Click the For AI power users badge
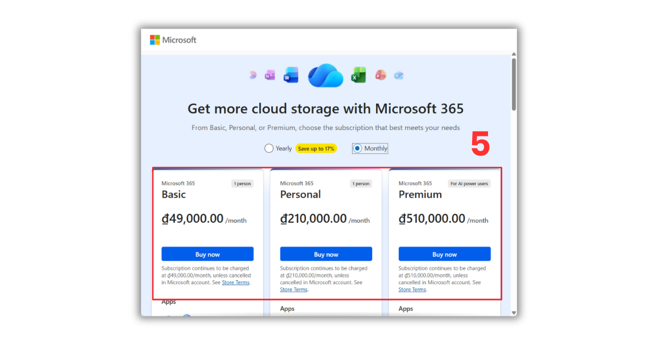This screenshot has height=345, width=658. tap(469, 183)
